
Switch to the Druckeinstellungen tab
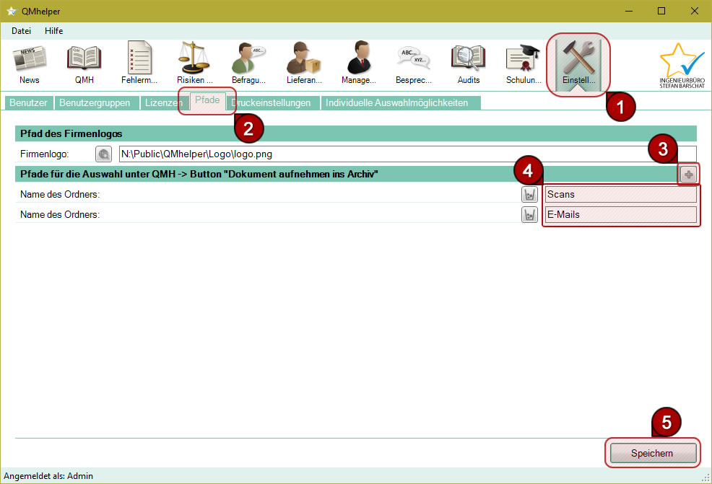tap(271, 103)
